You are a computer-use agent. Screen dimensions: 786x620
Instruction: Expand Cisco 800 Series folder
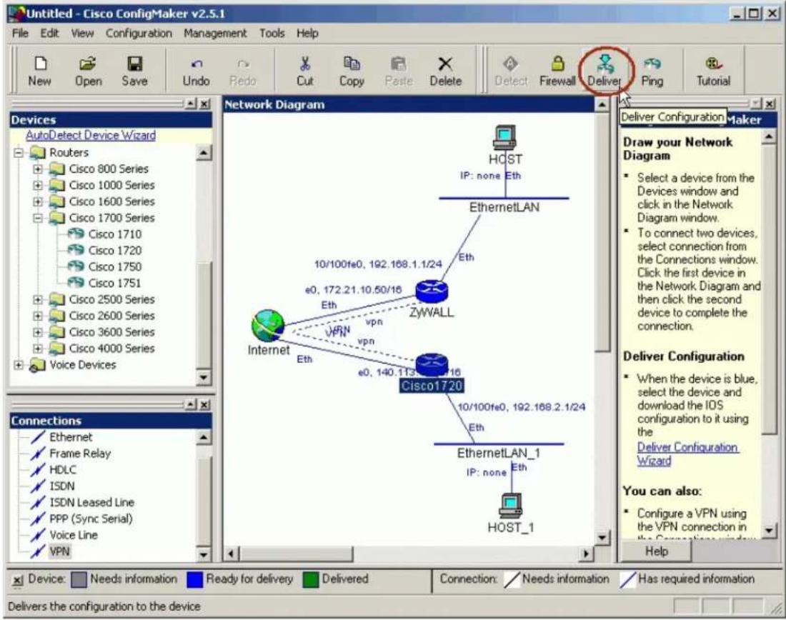38,169
